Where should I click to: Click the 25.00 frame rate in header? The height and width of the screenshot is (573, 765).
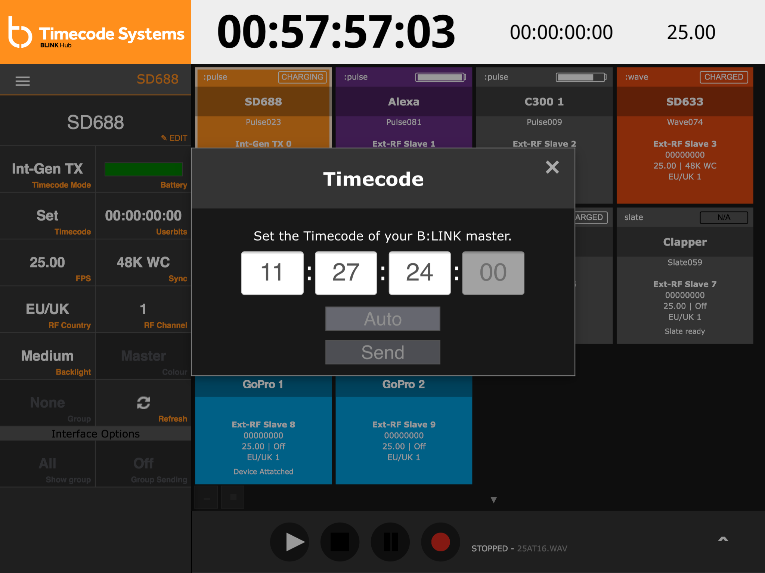[691, 32]
